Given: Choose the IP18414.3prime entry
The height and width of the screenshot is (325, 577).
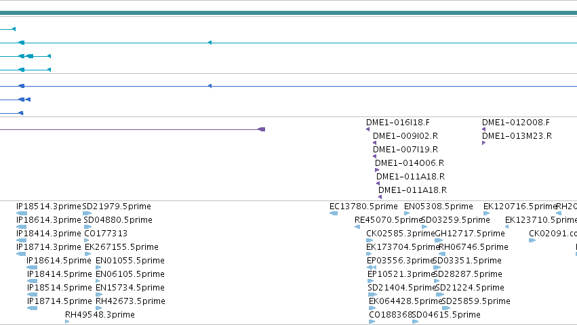Looking at the screenshot, I should [x=49, y=234].
